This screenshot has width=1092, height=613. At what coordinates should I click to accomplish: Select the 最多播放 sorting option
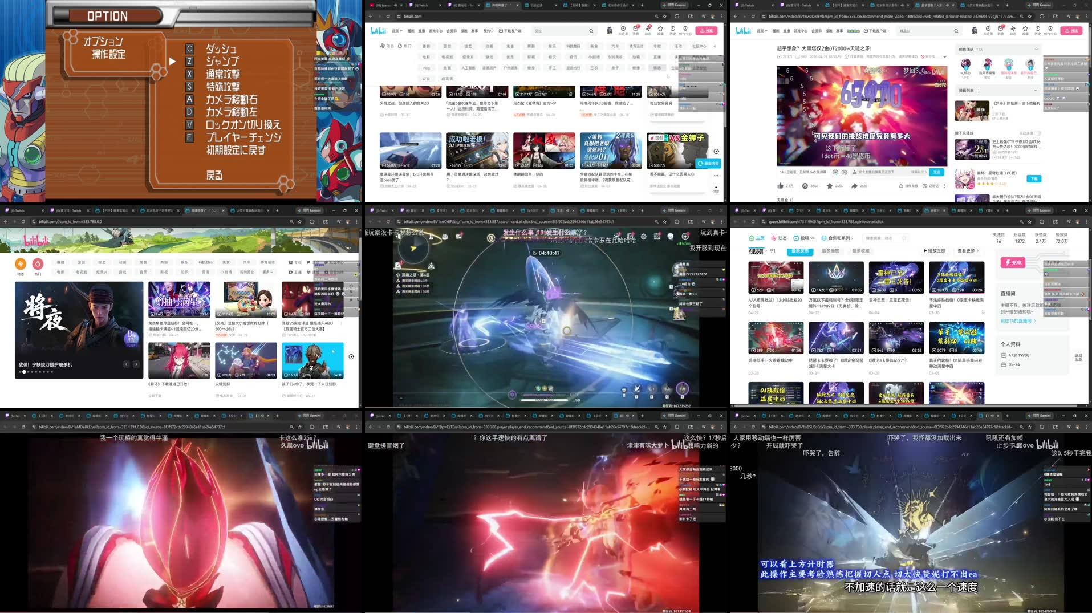coord(831,251)
